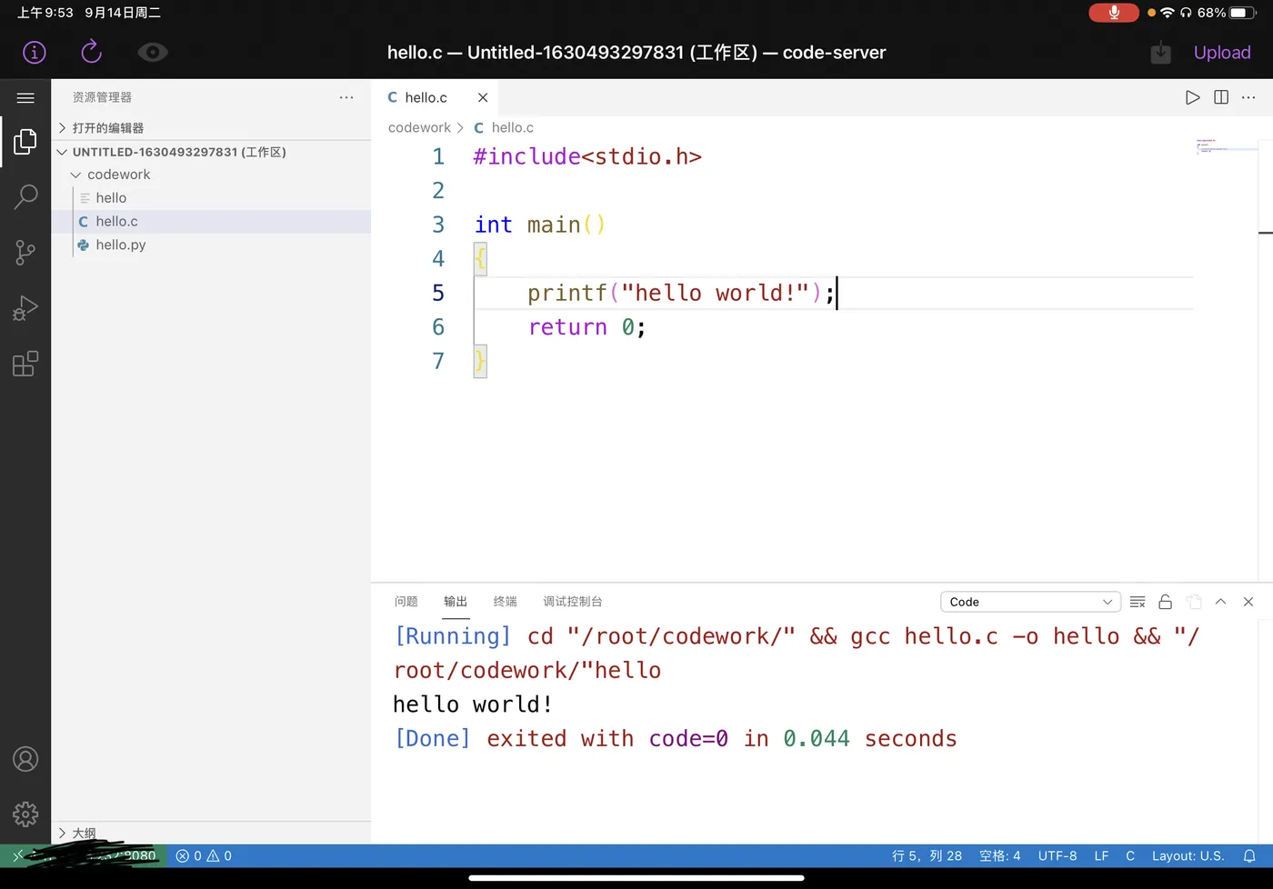Toggle the eye visibility icon
The width and height of the screenshot is (1273, 889).
pyautogui.click(x=152, y=53)
